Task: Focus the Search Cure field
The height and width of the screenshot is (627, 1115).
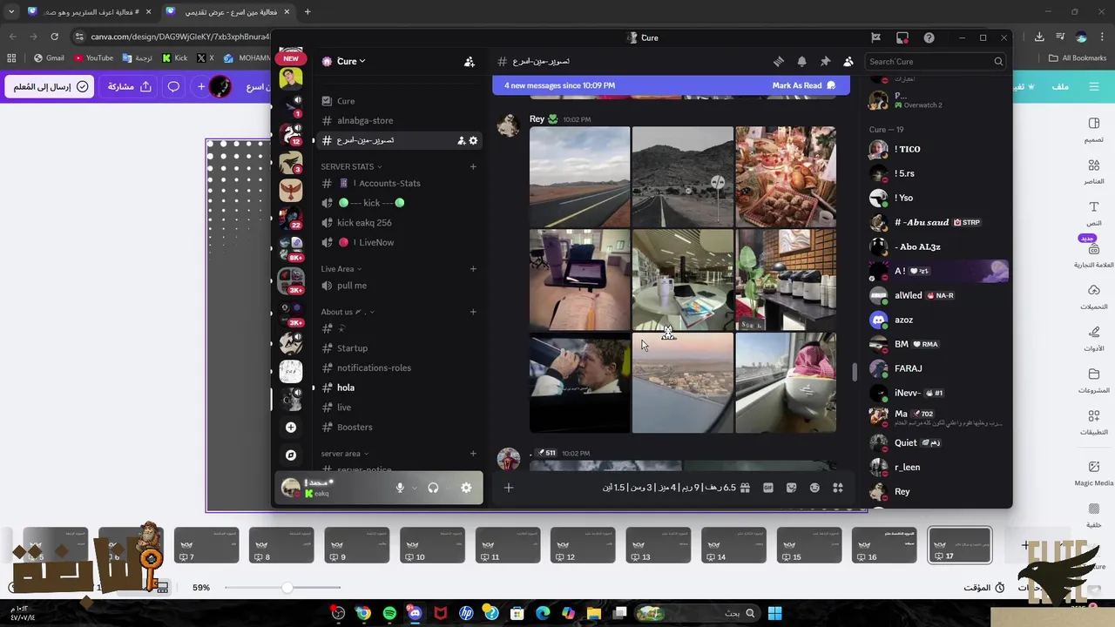Action: point(936,62)
